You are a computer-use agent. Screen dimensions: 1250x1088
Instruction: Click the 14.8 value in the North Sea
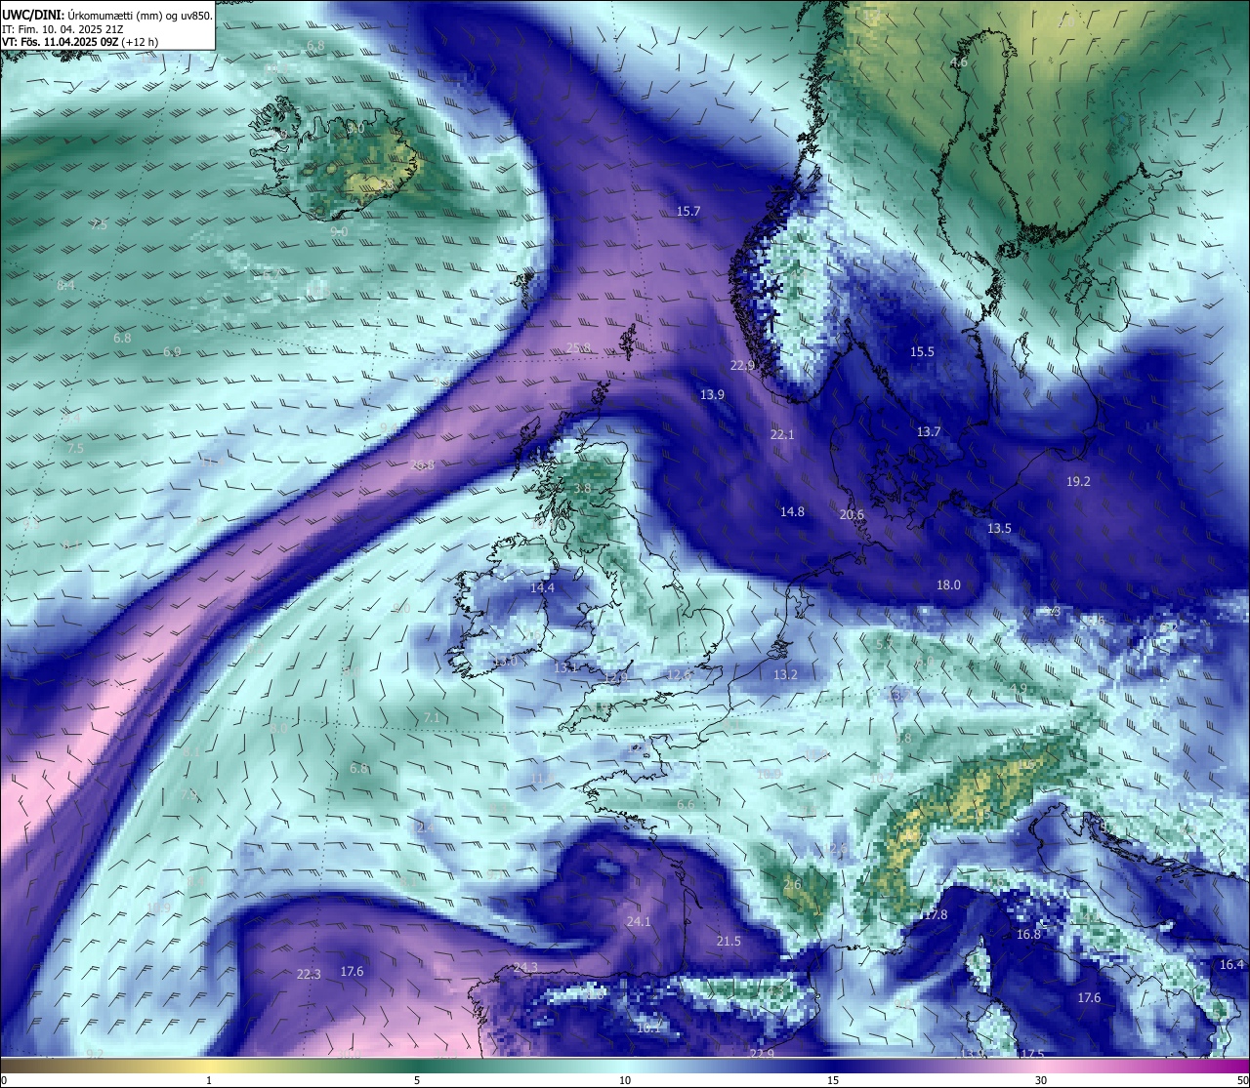pos(792,511)
